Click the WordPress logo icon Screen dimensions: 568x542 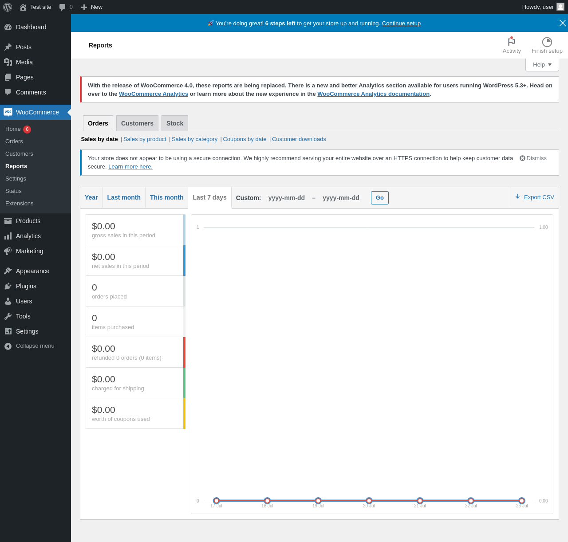pos(8,7)
